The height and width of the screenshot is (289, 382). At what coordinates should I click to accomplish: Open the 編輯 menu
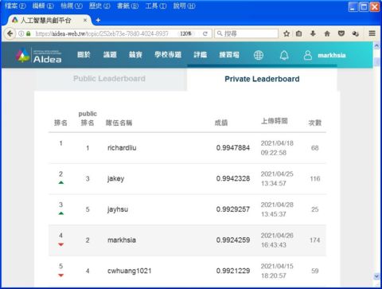[x=43, y=6]
